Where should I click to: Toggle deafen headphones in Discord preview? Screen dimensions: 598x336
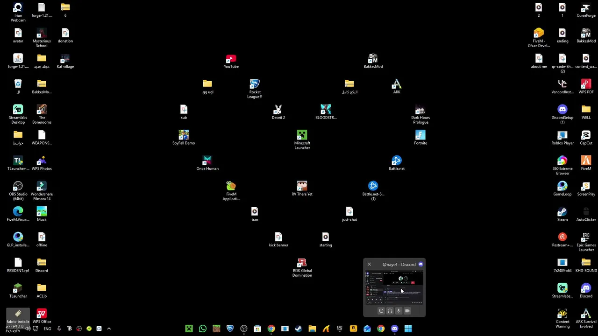point(390,311)
